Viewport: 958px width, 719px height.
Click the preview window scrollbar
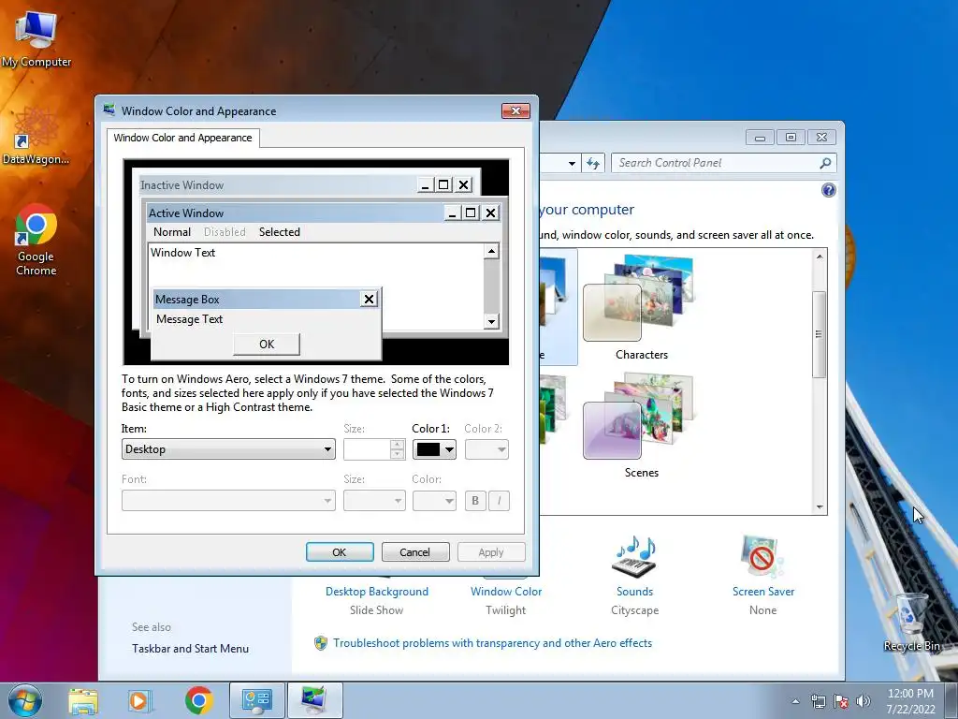coord(491,286)
